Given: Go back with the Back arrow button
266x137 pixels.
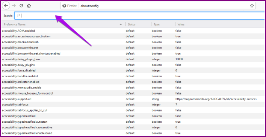Looking at the screenshot, I should click(6, 6).
